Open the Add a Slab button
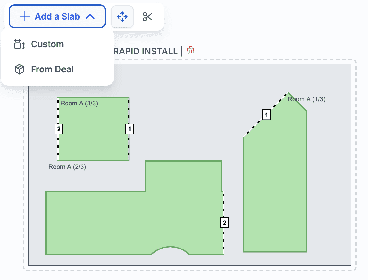Image resolution: width=368 pixels, height=280 pixels. point(57,16)
